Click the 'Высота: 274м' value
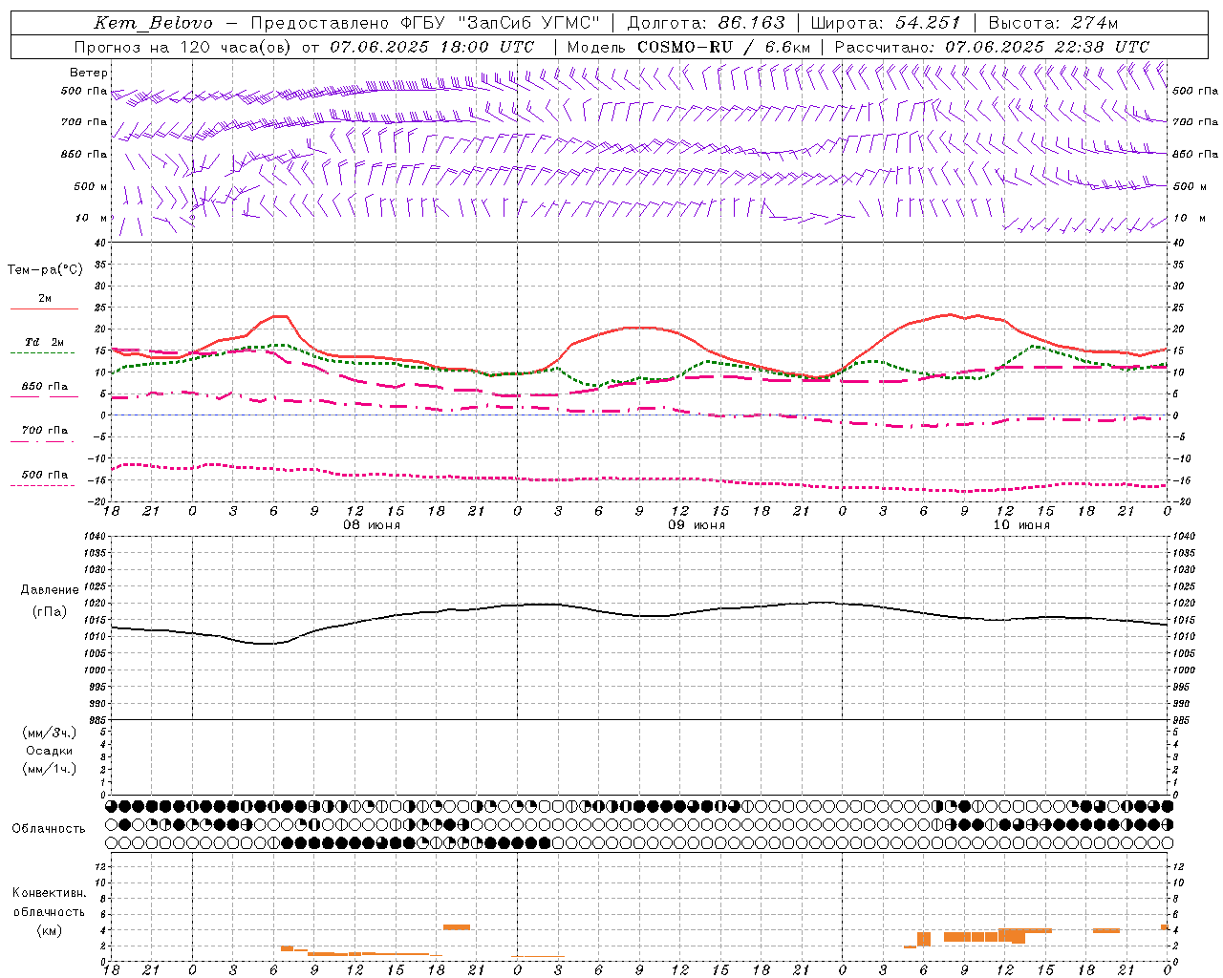Viewport: 1223px width, 978px height. (x=1053, y=23)
